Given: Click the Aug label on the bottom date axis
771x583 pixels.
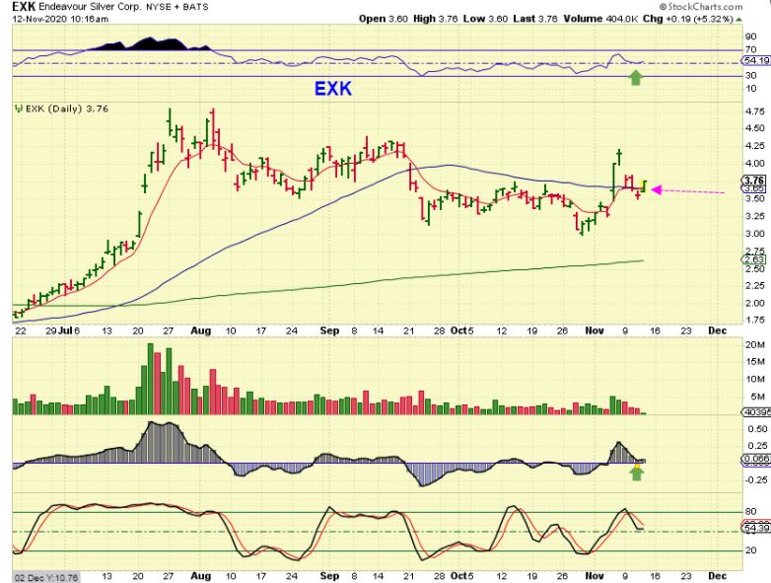Looking at the screenshot, I should coord(200,576).
